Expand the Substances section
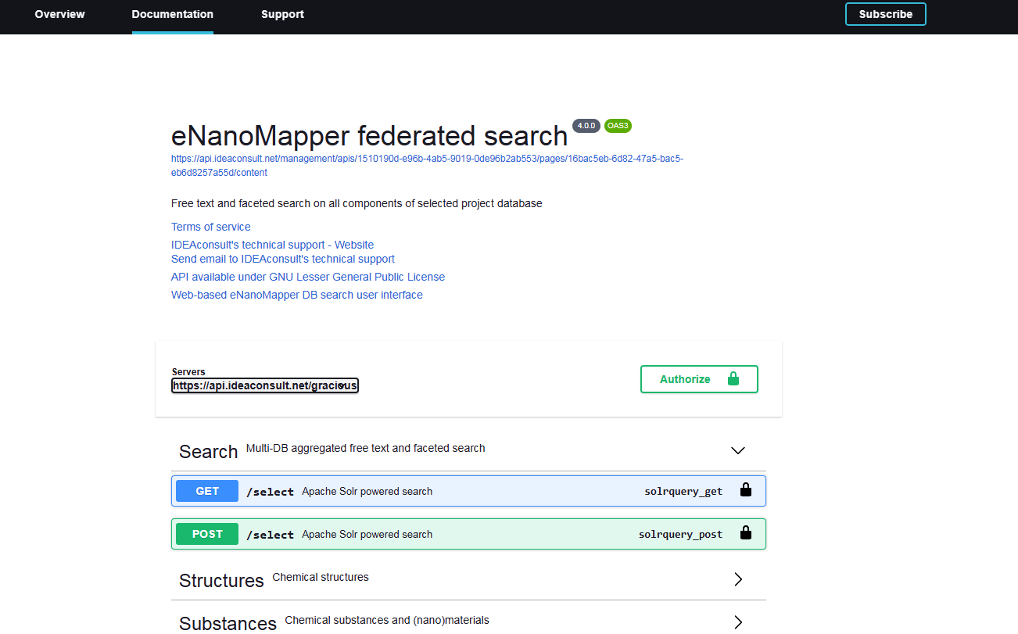 pyautogui.click(x=737, y=622)
